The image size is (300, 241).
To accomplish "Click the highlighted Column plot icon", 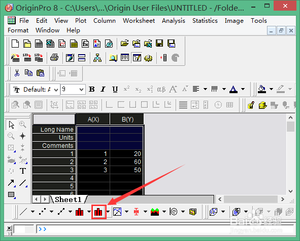I will click(98, 212).
